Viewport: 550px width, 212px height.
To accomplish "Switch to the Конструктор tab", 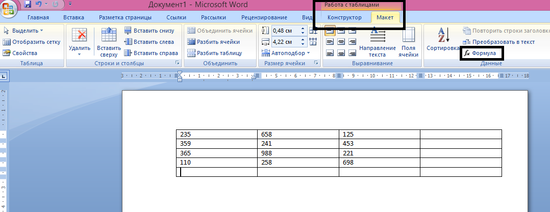I will click(344, 17).
